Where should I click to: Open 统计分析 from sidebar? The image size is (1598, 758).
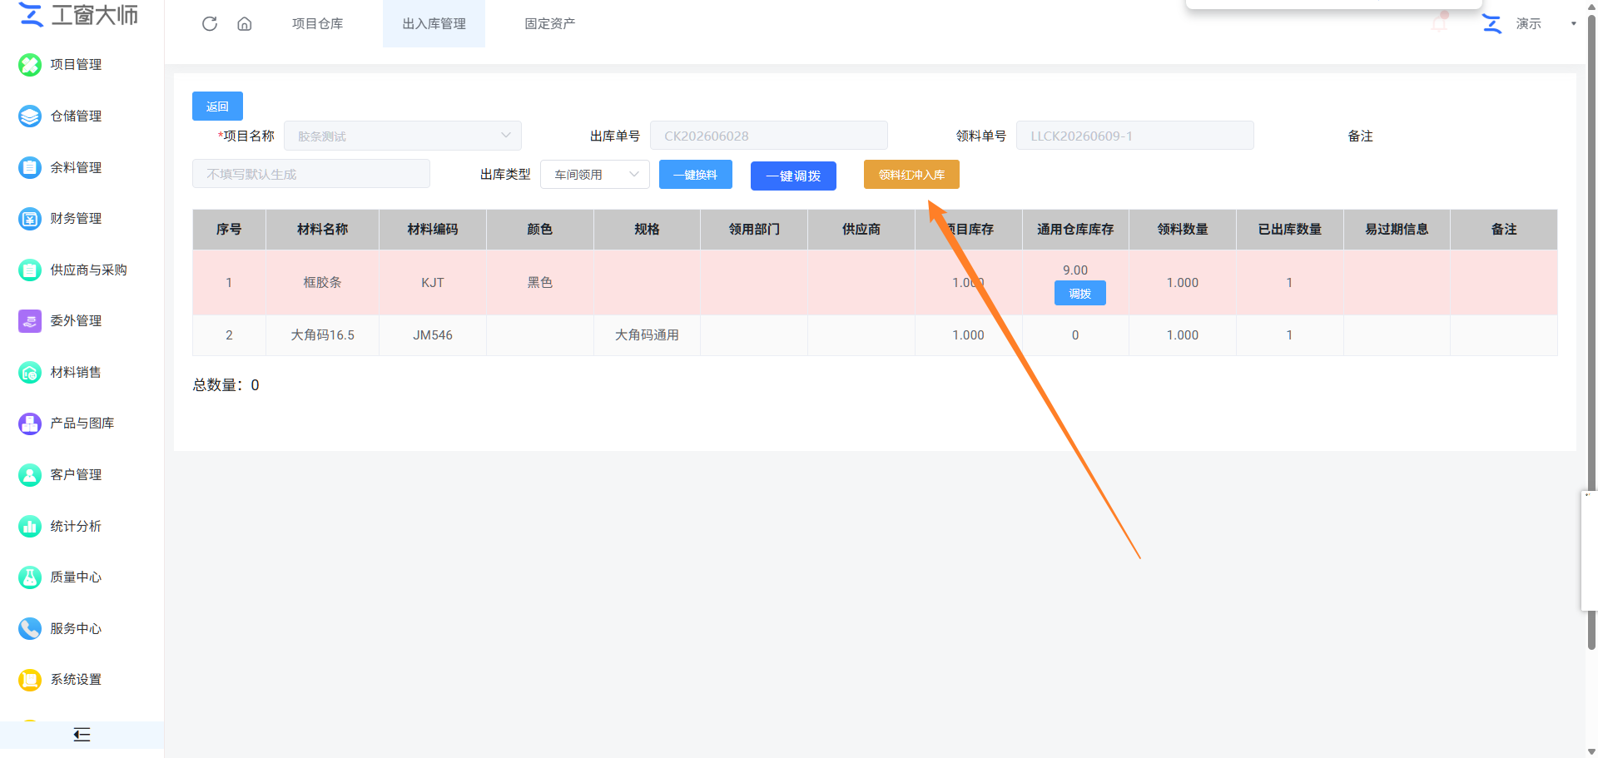click(76, 527)
